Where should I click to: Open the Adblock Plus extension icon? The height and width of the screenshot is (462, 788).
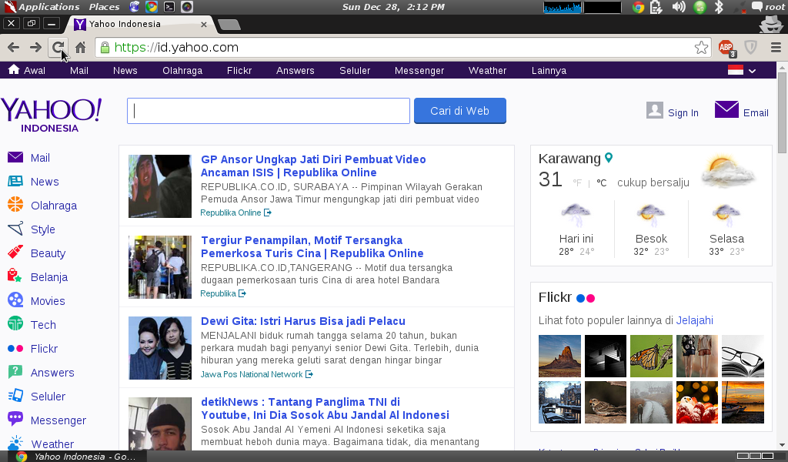pyautogui.click(x=726, y=48)
